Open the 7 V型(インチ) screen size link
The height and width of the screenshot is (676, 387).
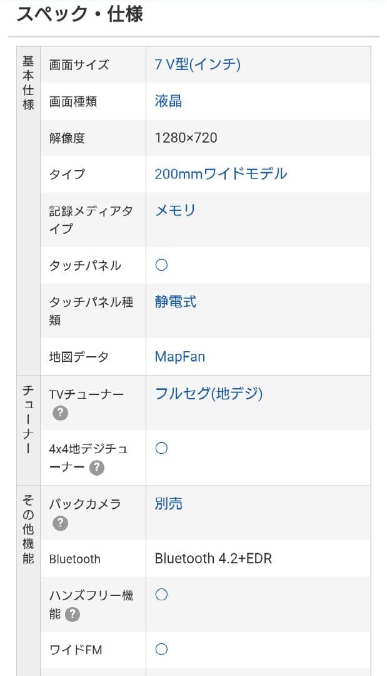(198, 64)
